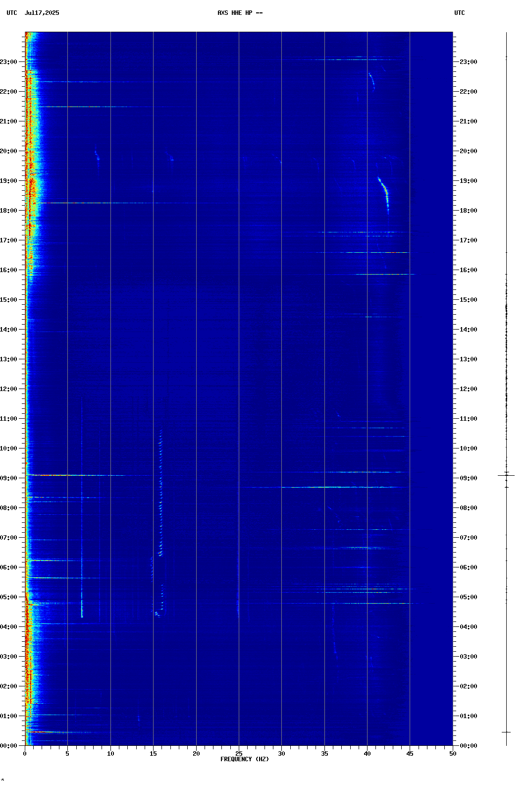Click the 15 Hz frequency tick label

pyautogui.click(x=153, y=754)
